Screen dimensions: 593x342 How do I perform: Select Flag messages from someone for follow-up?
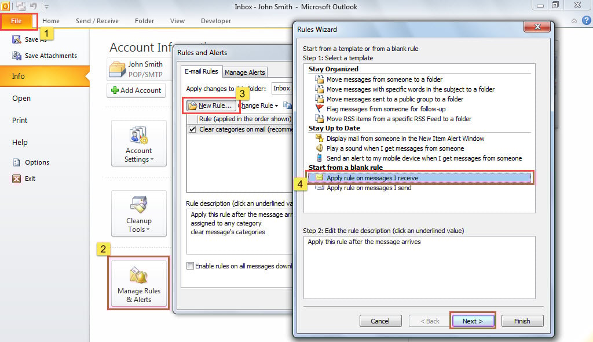pyautogui.click(x=386, y=109)
